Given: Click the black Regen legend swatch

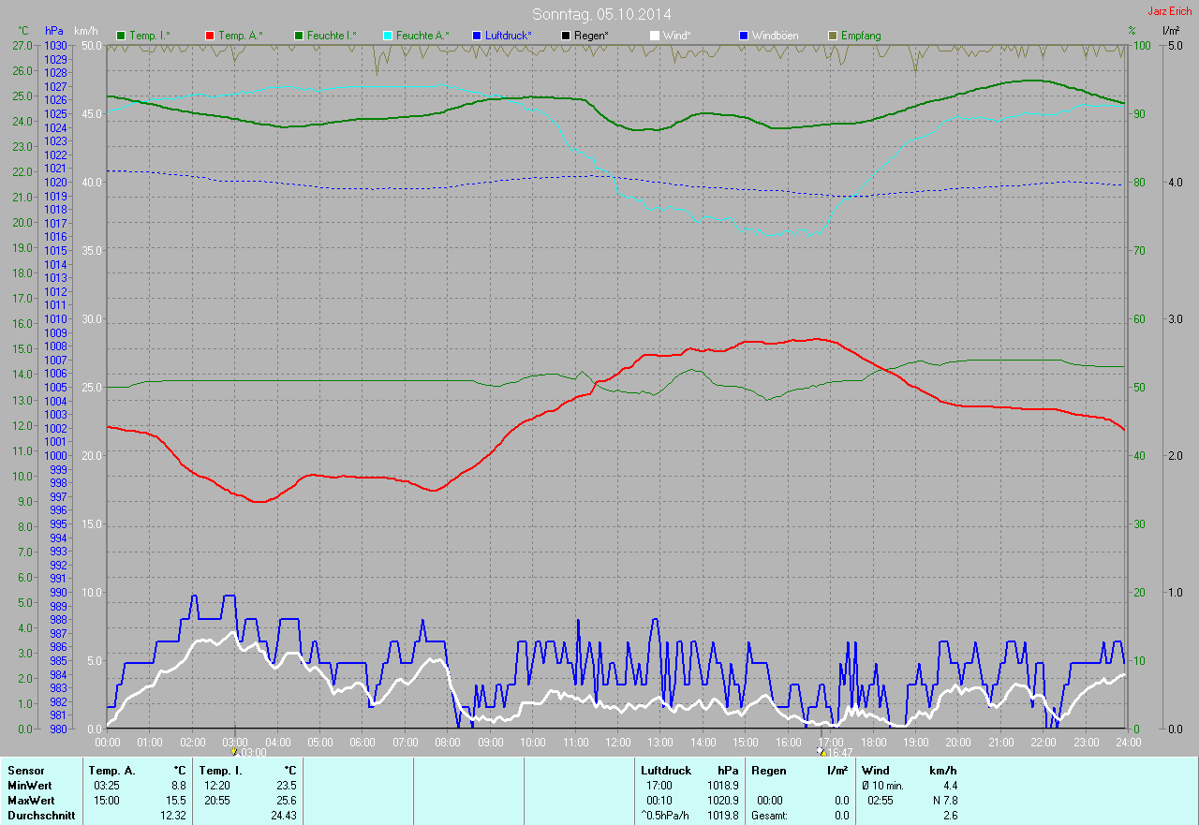Looking at the screenshot, I should tap(565, 36).
